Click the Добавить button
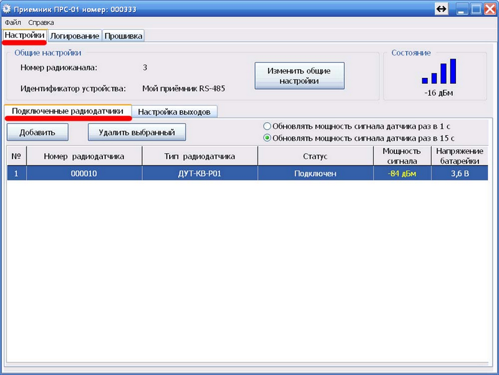 (37, 132)
